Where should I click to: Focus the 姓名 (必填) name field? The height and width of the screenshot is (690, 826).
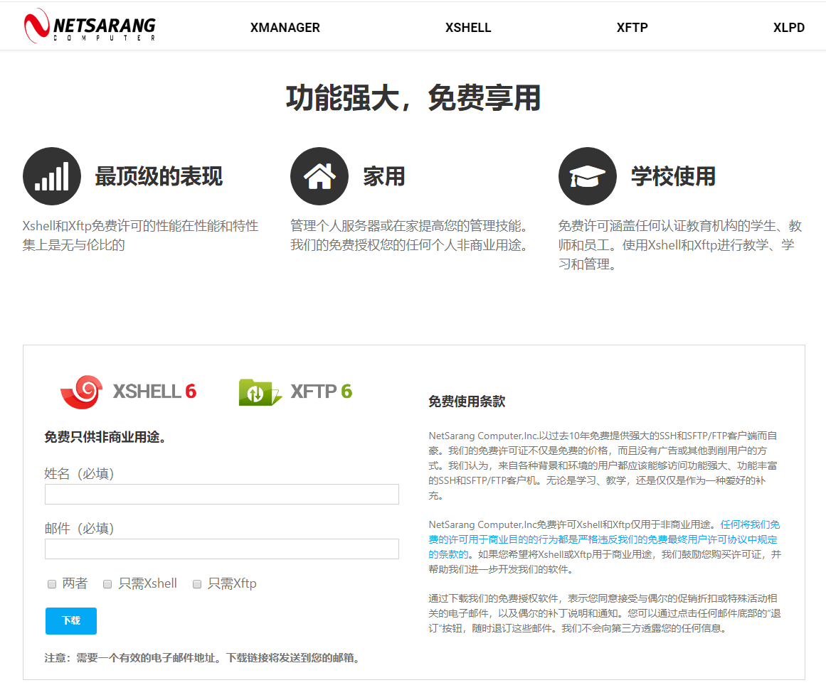pyautogui.click(x=222, y=494)
